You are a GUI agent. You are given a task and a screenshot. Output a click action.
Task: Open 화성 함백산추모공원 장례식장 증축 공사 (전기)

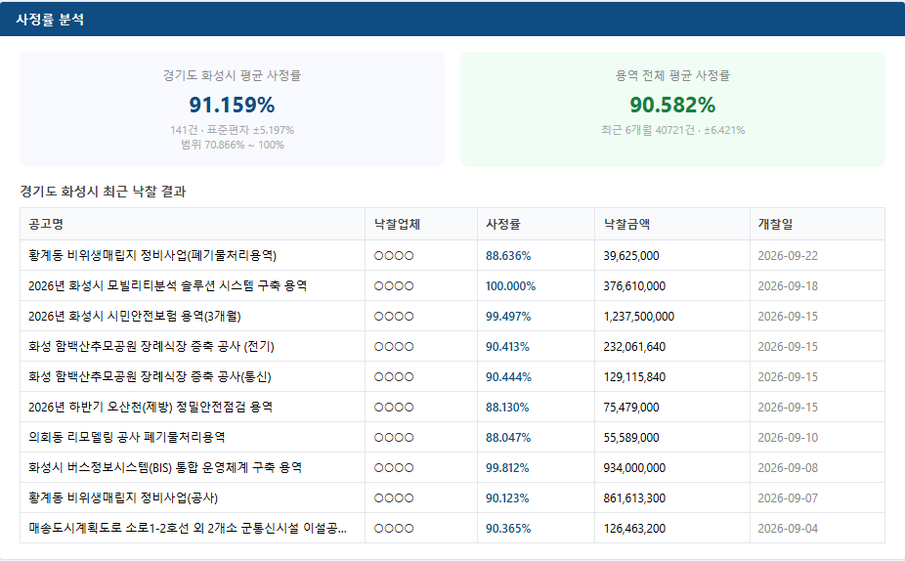pos(151,346)
